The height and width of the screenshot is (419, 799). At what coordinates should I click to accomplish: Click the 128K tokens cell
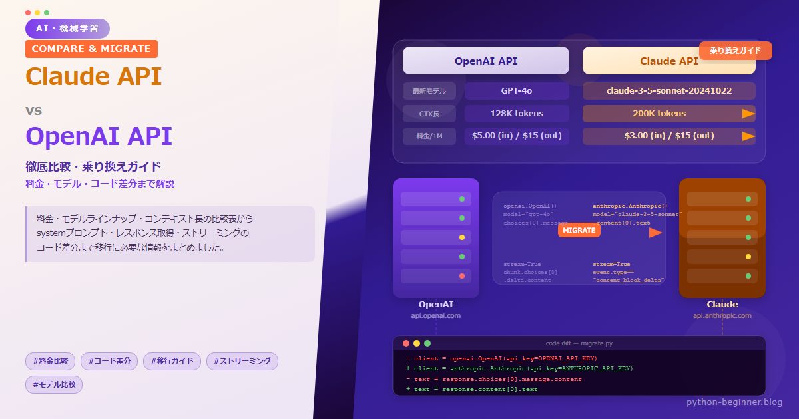click(x=517, y=114)
